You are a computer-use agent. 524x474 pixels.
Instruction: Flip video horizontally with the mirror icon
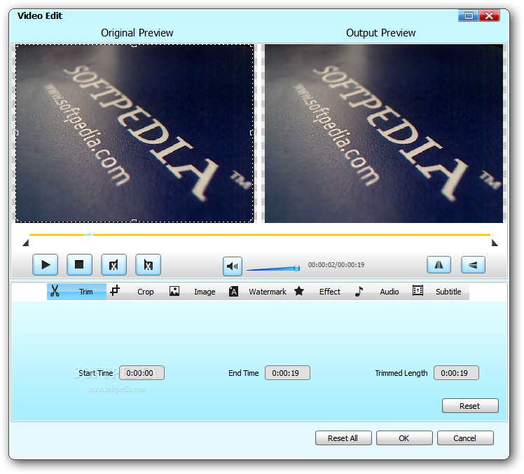point(439,265)
